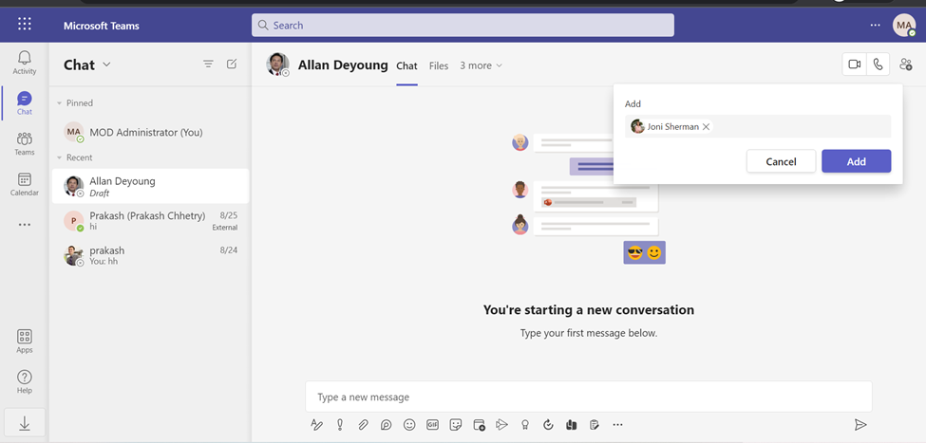Screen dimensions: 926x443
Task: Open the Activity feed
Action: 24,63
